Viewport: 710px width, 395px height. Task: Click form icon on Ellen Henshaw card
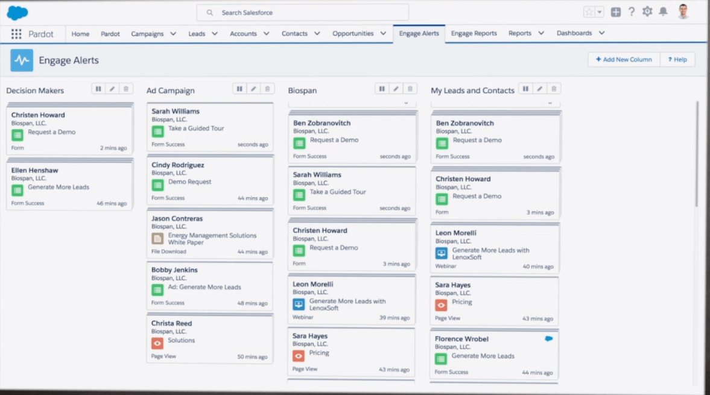point(17,190)
